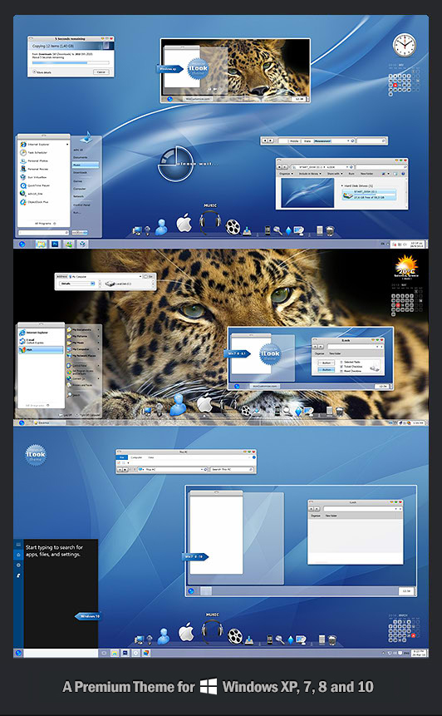Open the trash bin in the bottom desktop dock
Screen dimensions: 442x716
pos(332,639)
